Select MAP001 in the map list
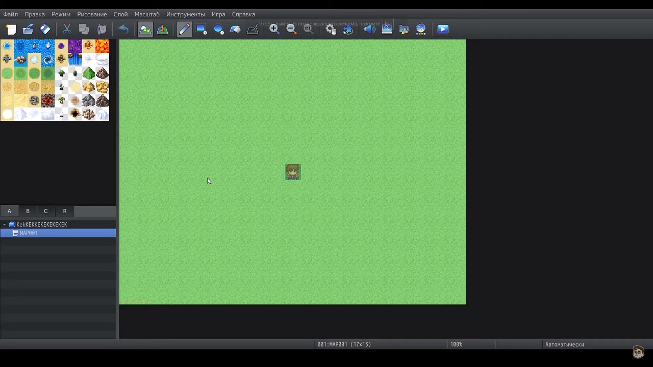Screen dimensions: 653x367 click(29, 233)
